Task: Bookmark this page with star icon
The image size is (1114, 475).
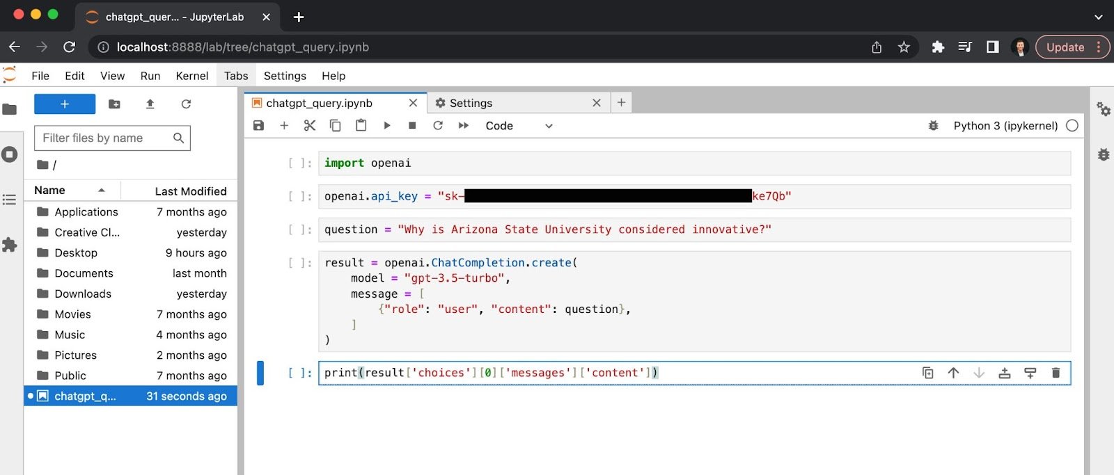Action: 904,47
